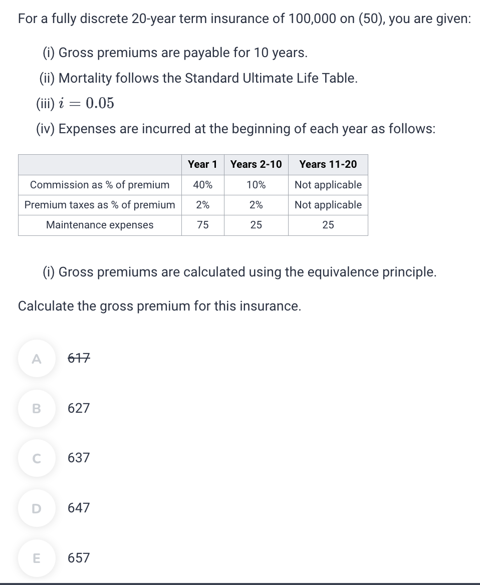This screenshot has width=480, height=585.
Task: Select answer option A
Action: click(36, 358)
